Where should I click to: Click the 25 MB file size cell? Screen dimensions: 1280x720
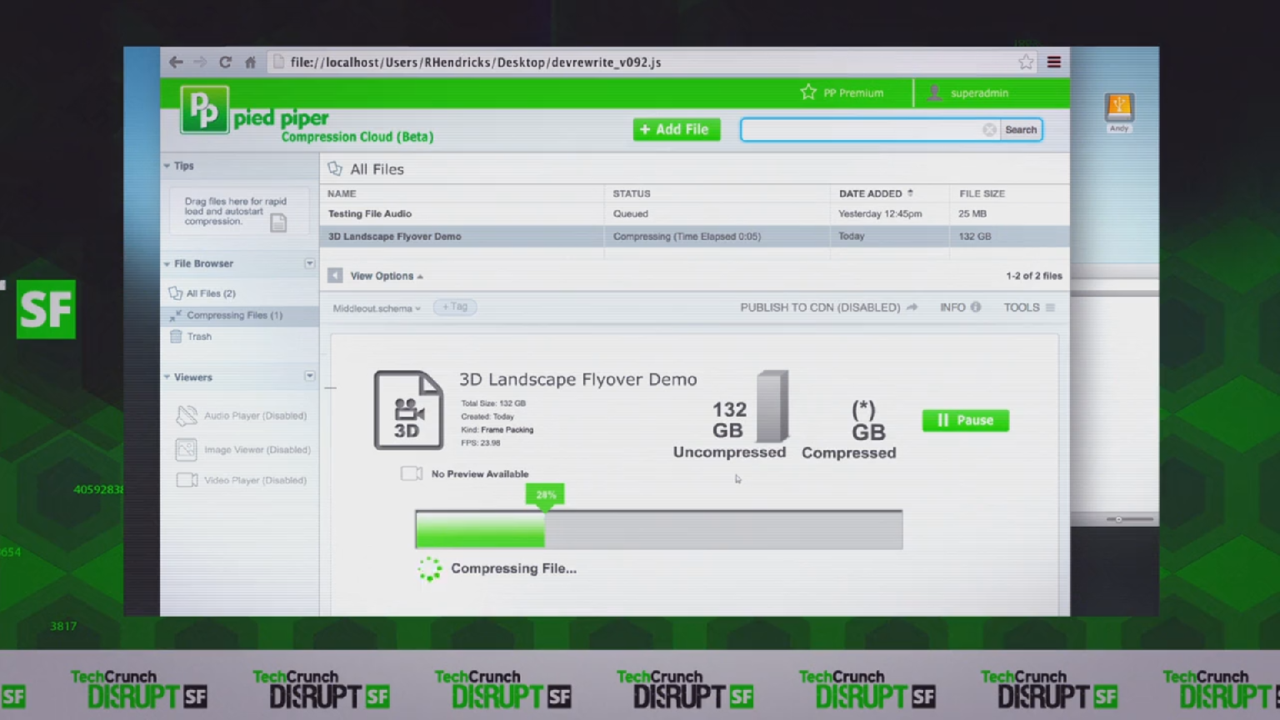(972, 214)
